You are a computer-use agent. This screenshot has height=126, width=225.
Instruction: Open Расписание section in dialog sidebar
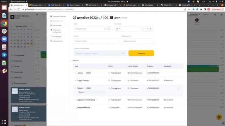[56, 25]
